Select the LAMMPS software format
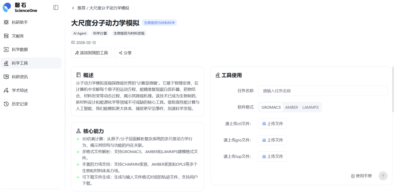 pos(310,107)
